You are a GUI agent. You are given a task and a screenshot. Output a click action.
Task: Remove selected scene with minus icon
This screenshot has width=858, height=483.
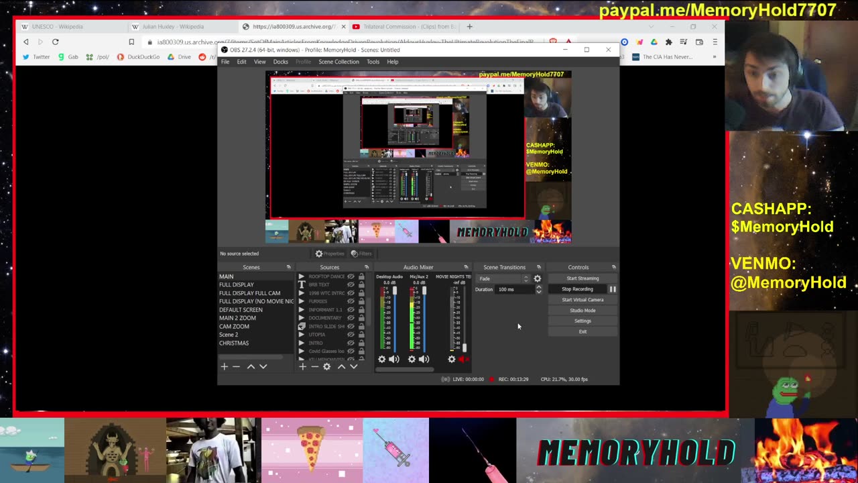tap(236, 366)
